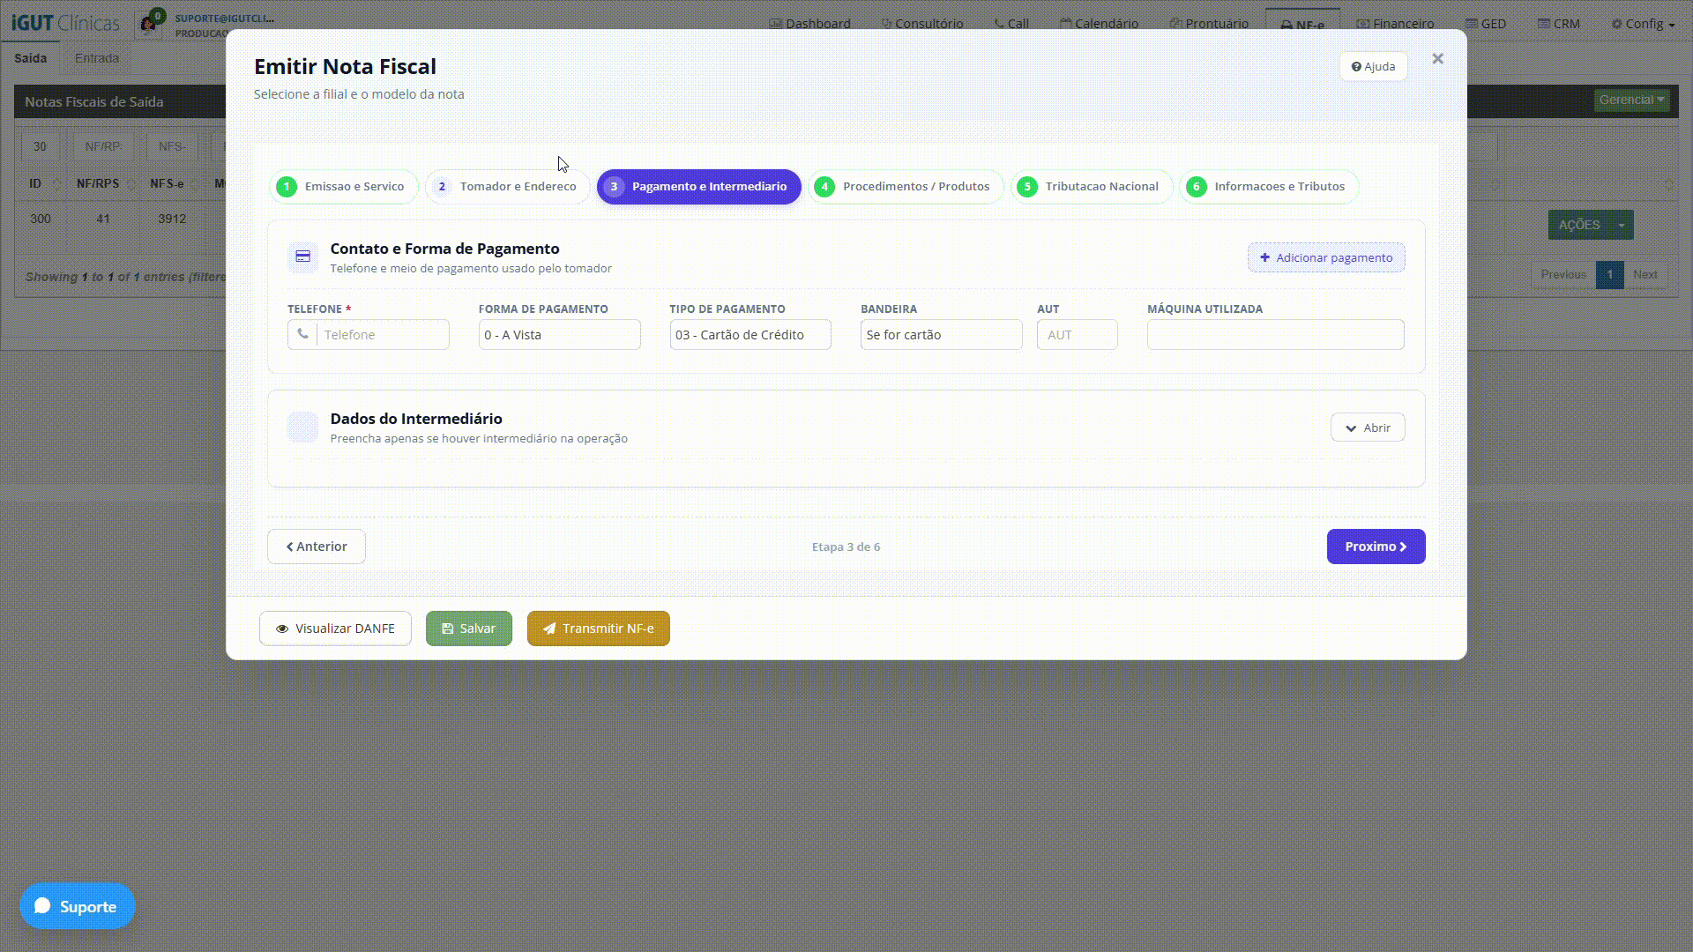The image size is (1693, 952).
Task: Open the Forma de Pagamento dropdown
Action: point(559,334)
